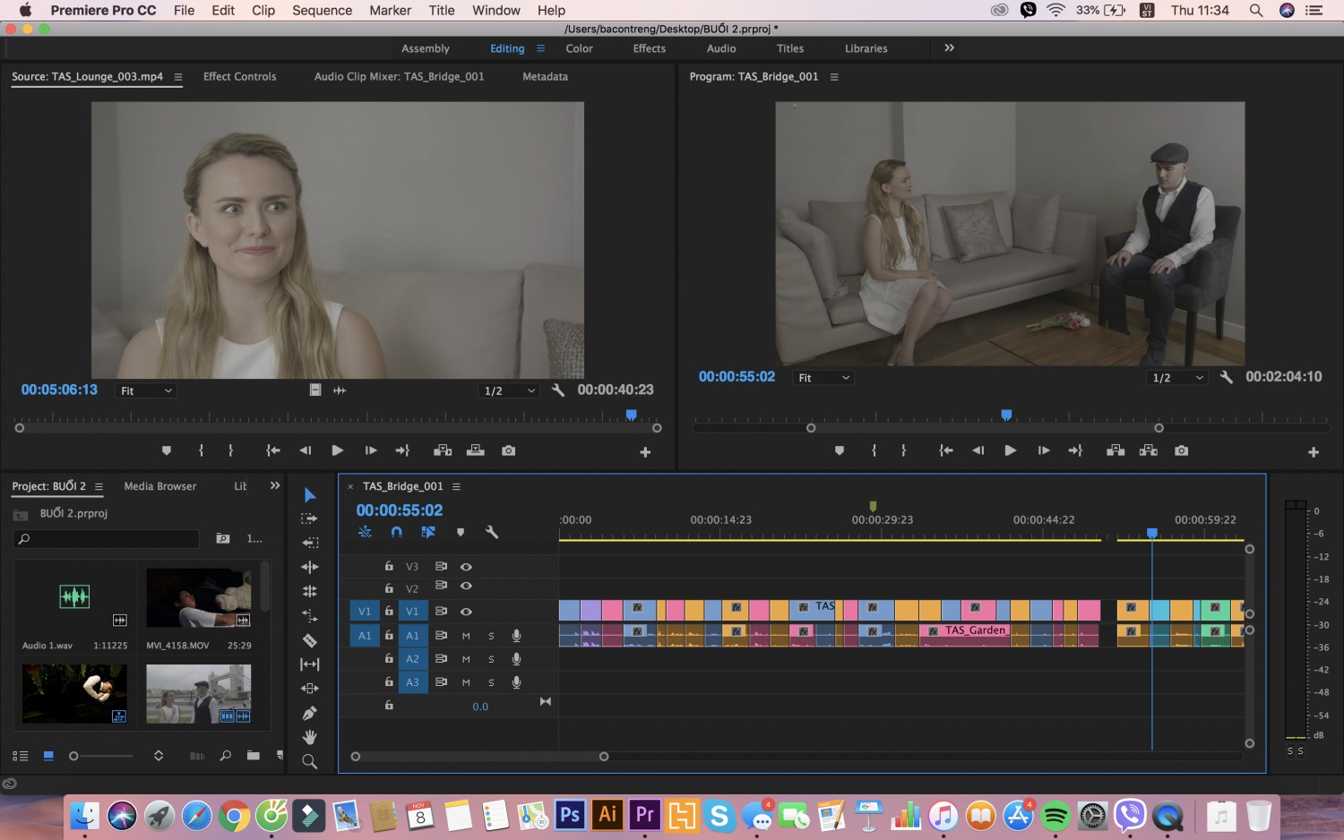Viewport: 1344px width, 840px height.
Task: Lock the V2 track
Action: click(389, 588)
